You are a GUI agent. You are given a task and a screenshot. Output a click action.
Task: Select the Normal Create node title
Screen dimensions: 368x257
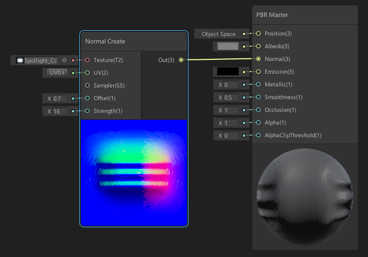[105, 41]
